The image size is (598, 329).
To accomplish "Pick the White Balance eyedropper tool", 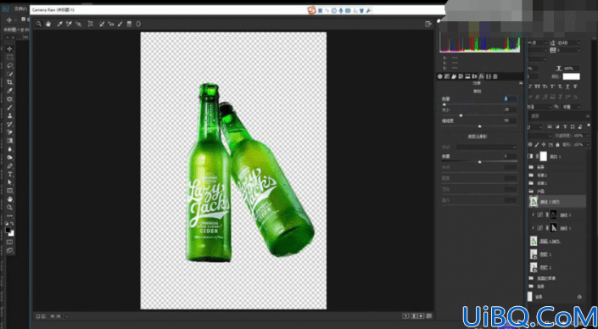I will (59, 24).
